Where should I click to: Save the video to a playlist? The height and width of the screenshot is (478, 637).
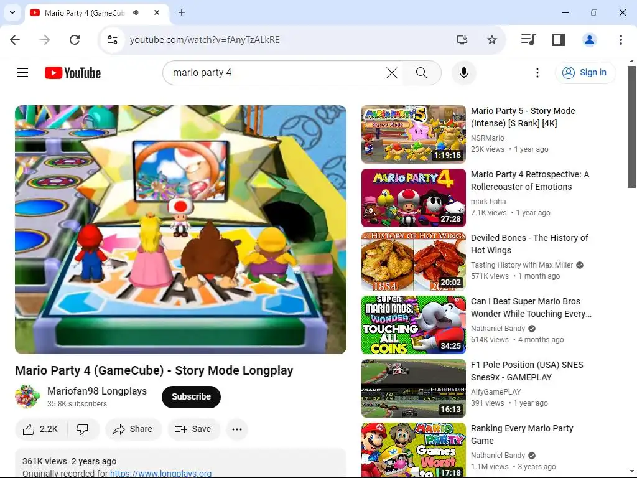tap(193, 429)
